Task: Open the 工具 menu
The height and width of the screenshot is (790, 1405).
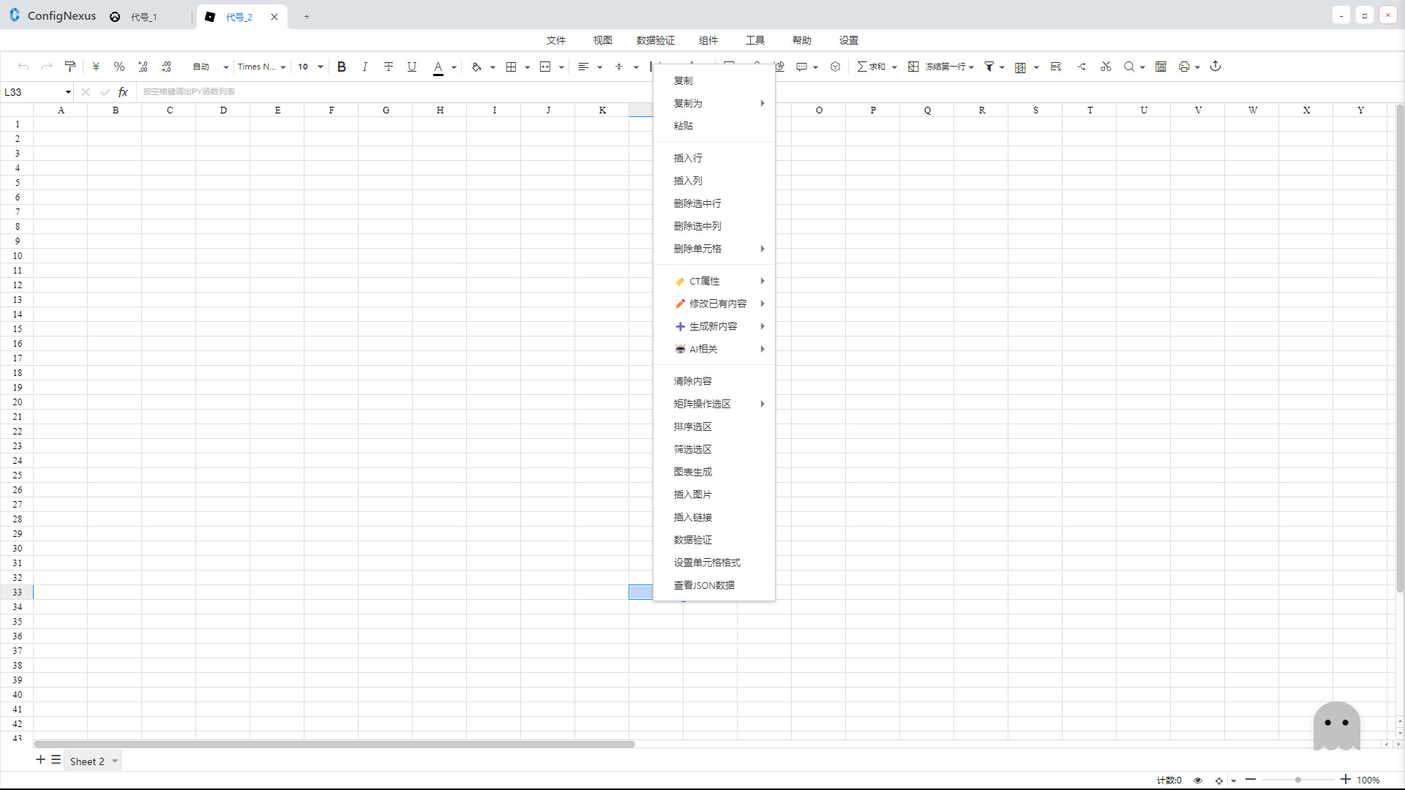Action: pos(755,40)
